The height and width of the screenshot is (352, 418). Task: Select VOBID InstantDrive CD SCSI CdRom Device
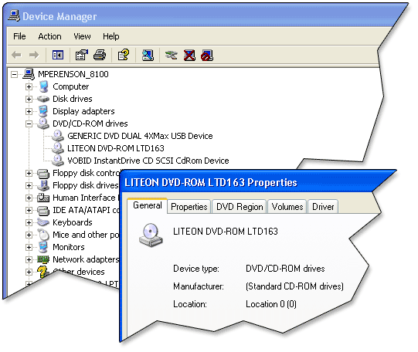(148, 161)
